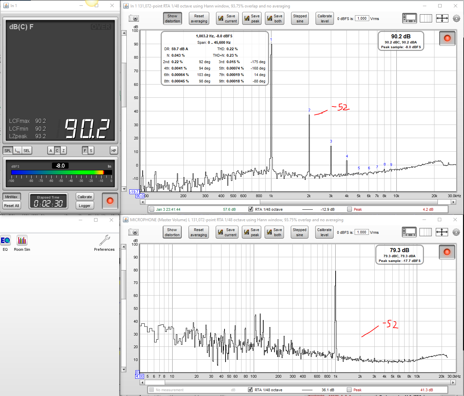Click scrollbars toggle monitor icon in upper RTA window
Screen dimensions: 464x396
[410, 18]
